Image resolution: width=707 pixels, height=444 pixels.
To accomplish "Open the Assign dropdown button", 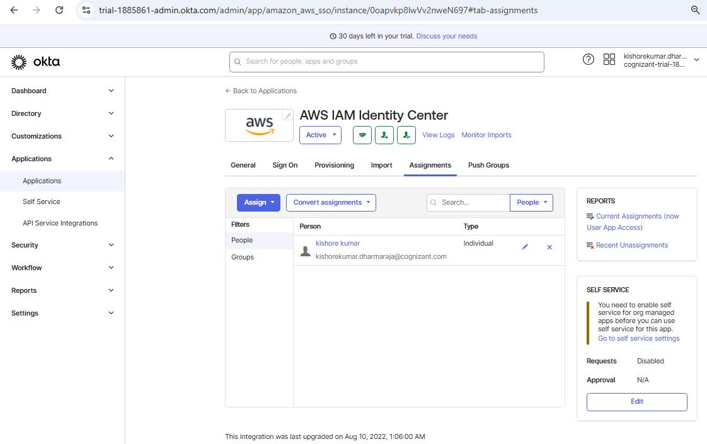I will [x=258, y=202].
